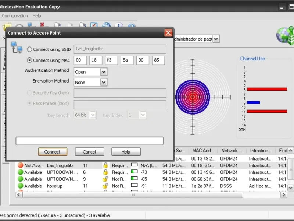The image size is (294, 221).
Task: Open the Help menu in the menu bar
Action: pos(37,16)
